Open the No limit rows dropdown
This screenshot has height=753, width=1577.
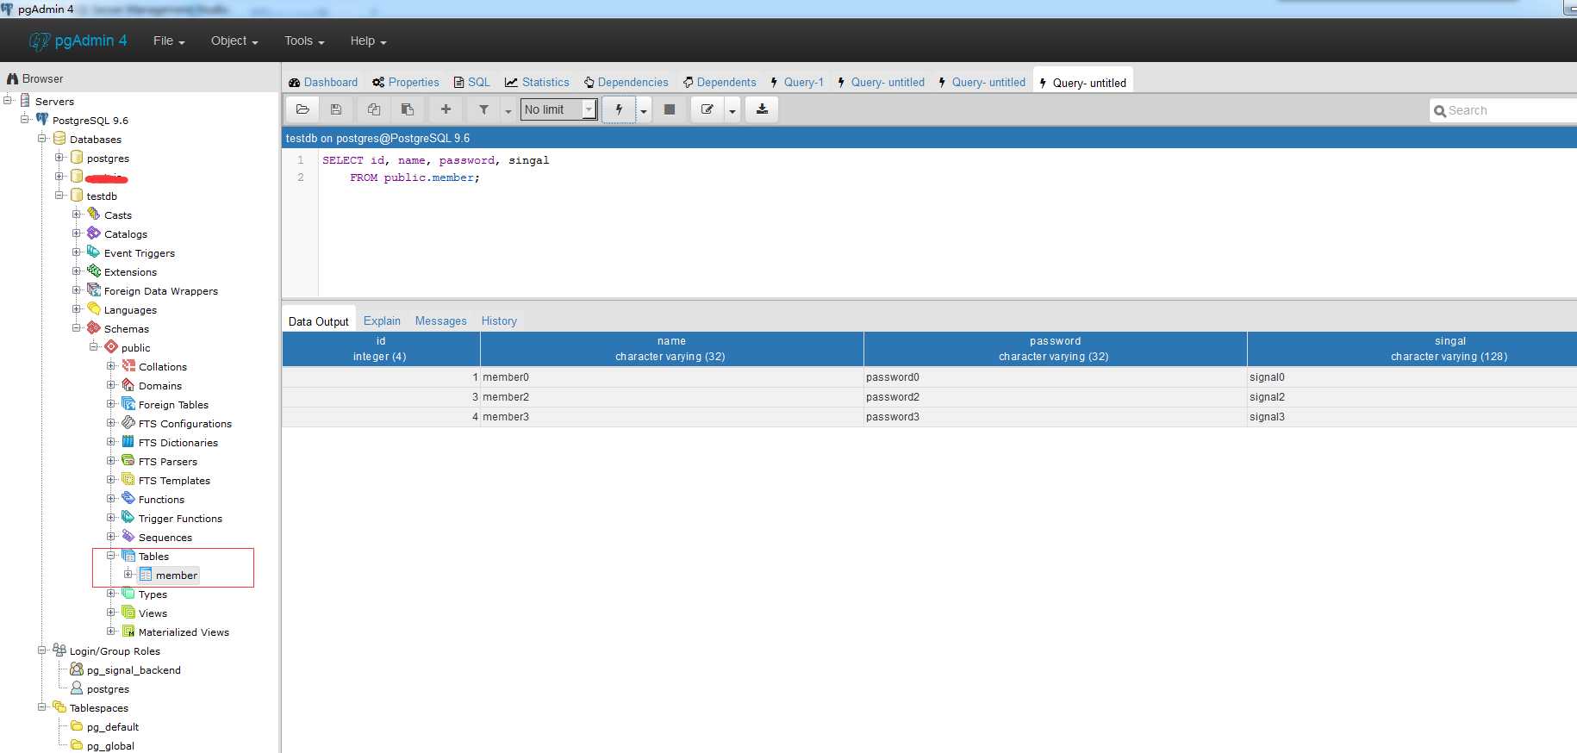558,109
